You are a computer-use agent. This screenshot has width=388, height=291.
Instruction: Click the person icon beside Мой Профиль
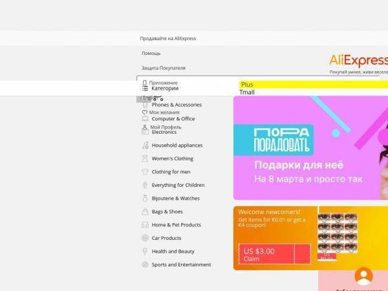[x=145, y=127]
